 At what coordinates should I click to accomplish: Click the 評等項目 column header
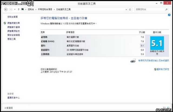(x=70, y=32)
